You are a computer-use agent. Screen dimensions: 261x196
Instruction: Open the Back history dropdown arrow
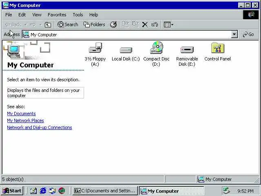pyautogui.click(x=26, y=25)
